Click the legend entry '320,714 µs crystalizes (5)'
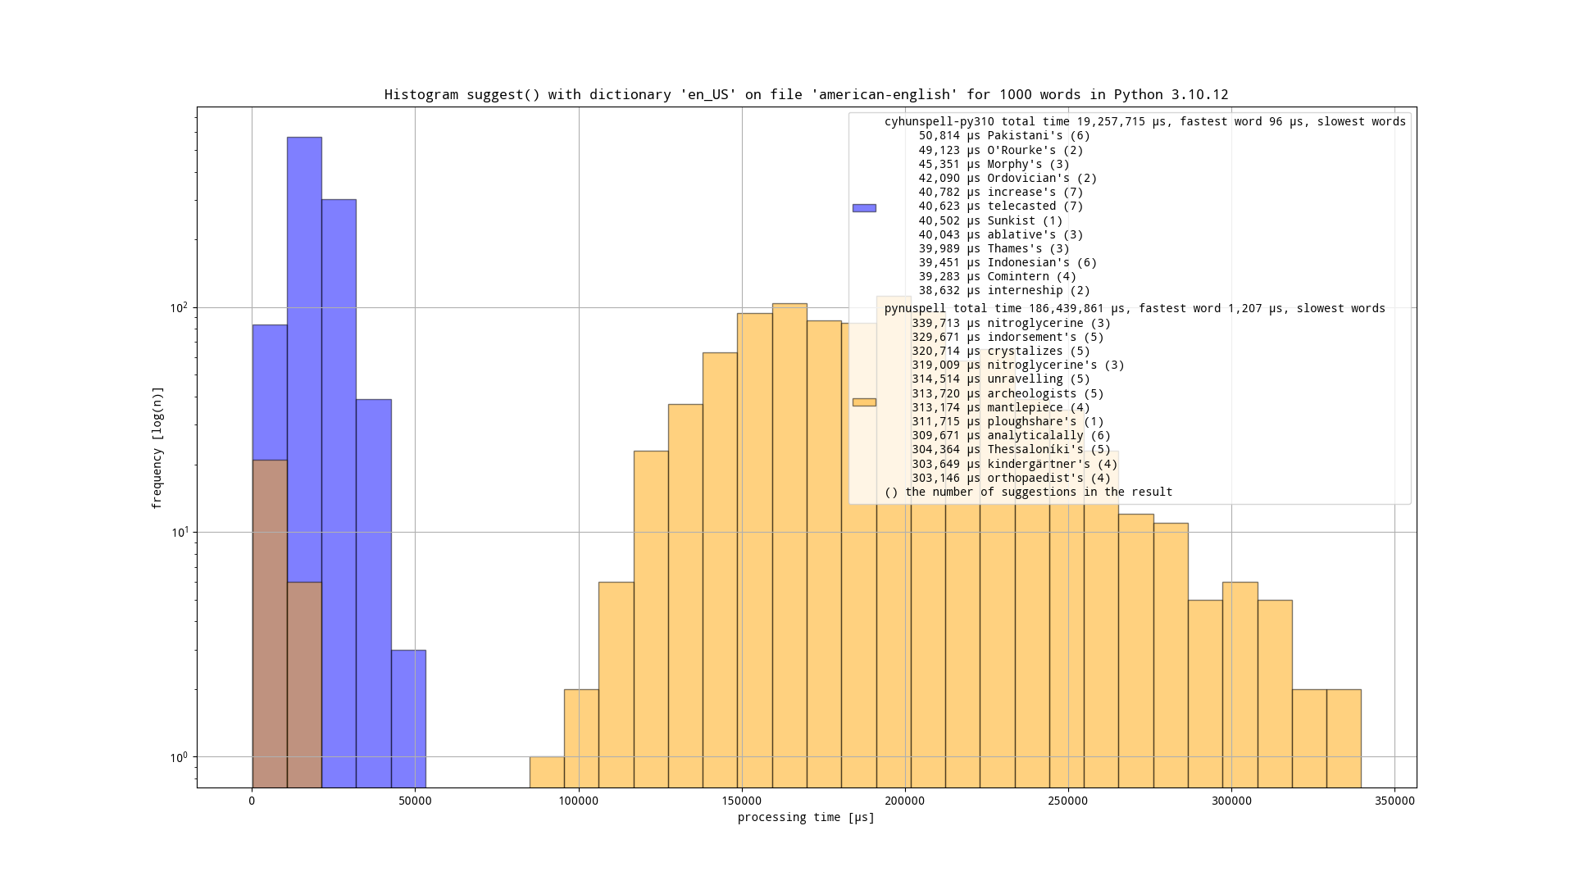1574x885 pixels. pos(1001,351)
